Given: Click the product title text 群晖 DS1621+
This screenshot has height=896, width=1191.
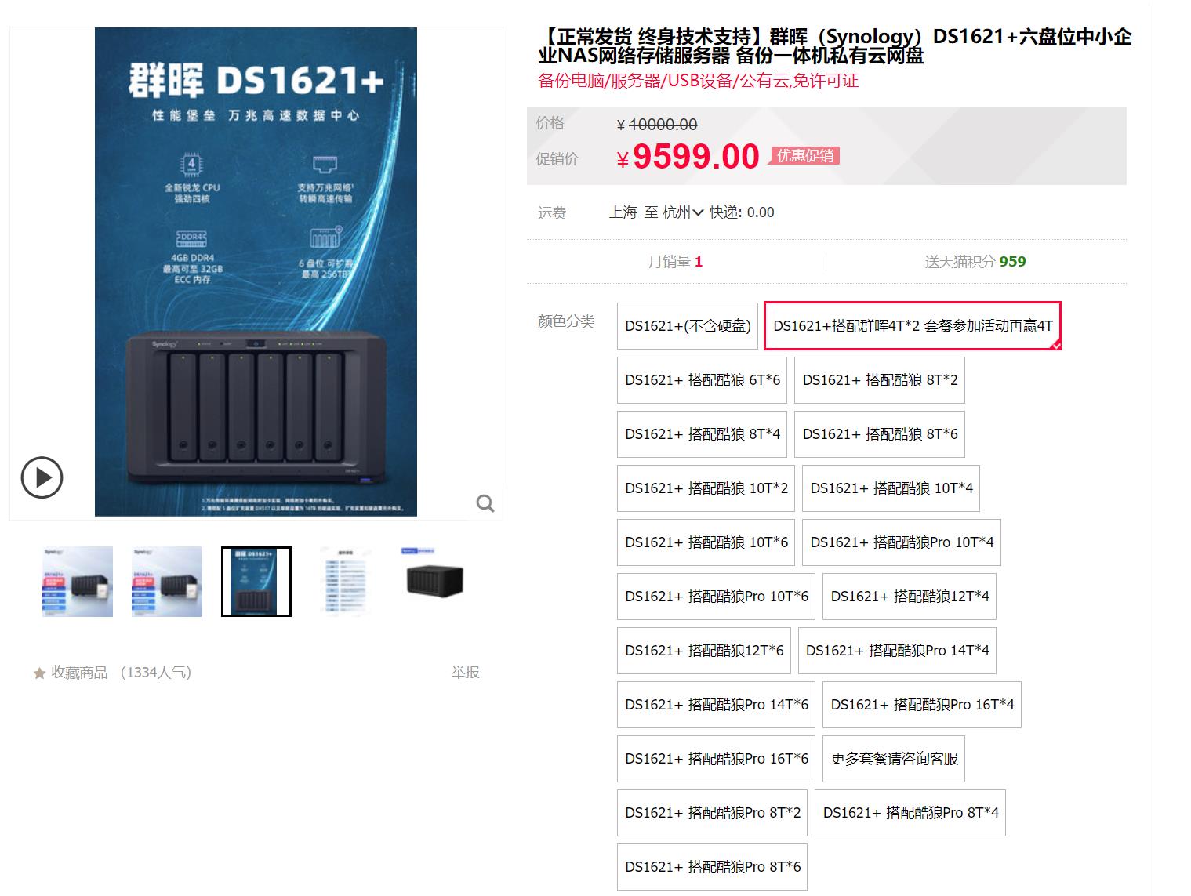Looking at the screenshot, I should (x=835, y=46).
